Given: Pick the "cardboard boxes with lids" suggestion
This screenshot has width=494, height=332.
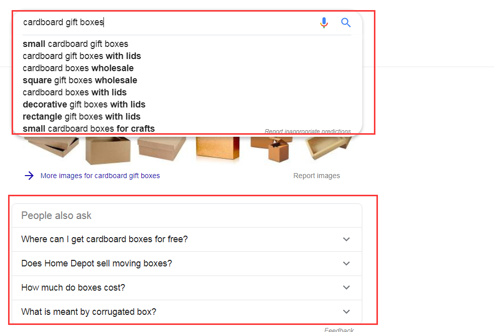Looking at the screenshot, I should (x=75, y=92).
